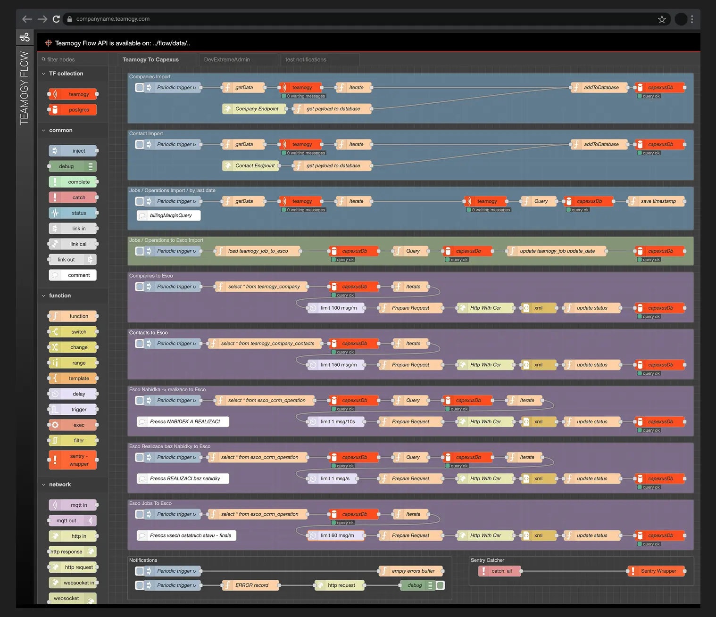Collapse the TF collection section

point(44,74)
